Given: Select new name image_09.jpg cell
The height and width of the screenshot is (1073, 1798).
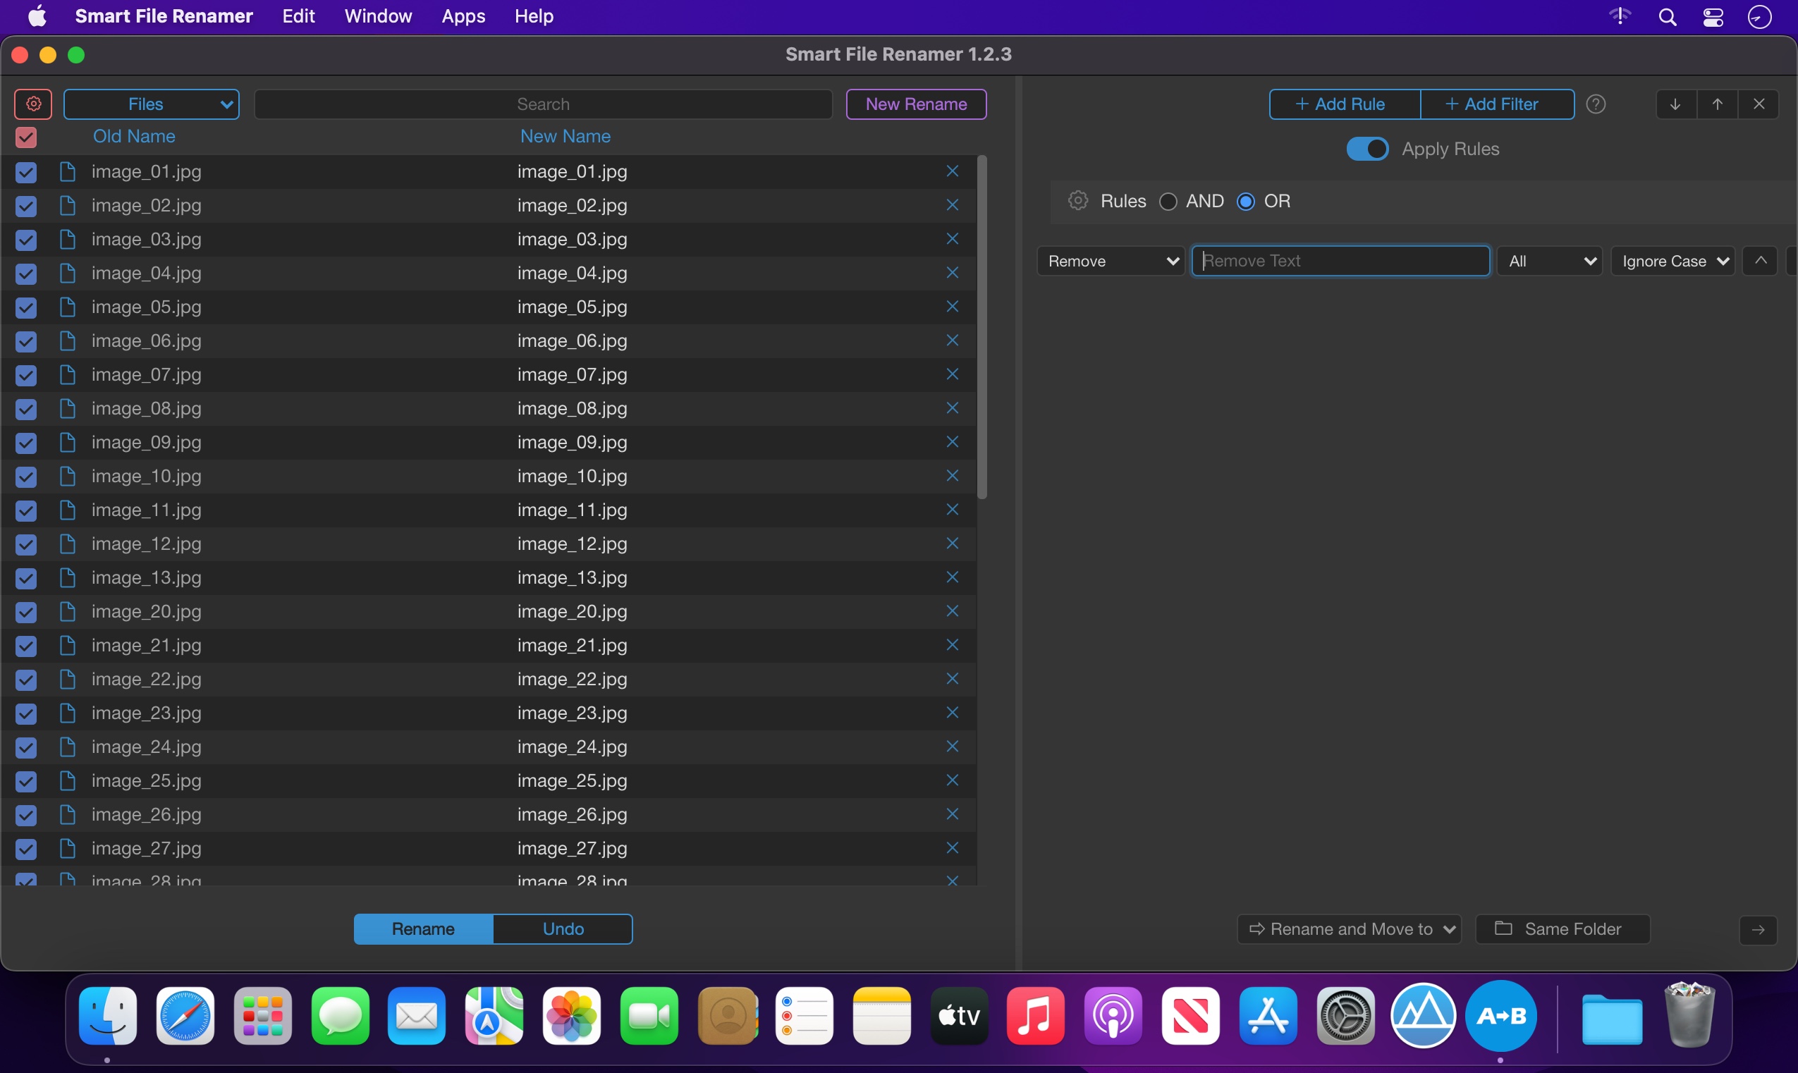Looking at the screenshot, I should tap(572, 443).
